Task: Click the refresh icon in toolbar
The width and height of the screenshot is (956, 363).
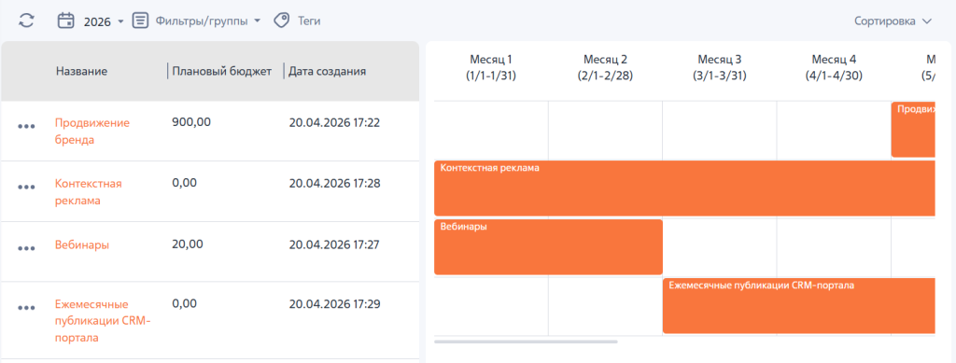Action: 26,21
